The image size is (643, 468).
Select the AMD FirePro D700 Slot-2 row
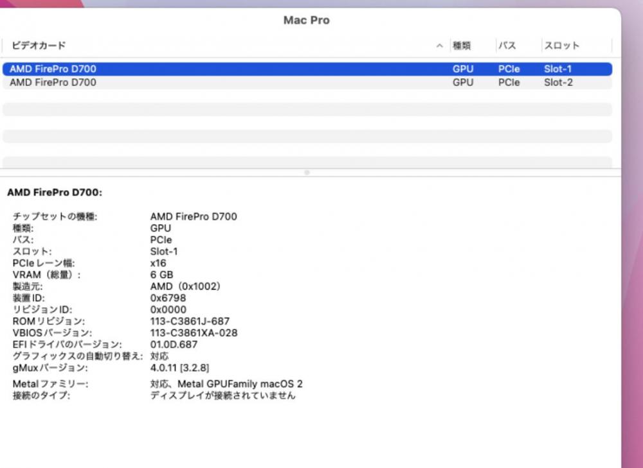point(307,82)
